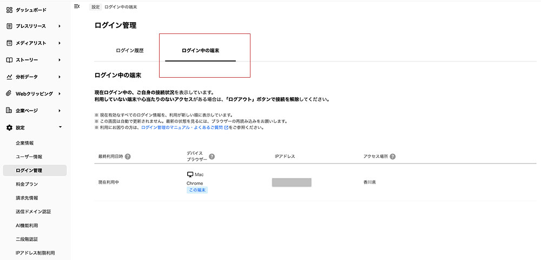This screenshot has height=260, width=541.
Task: Click the Company Page building icon
Action: 9,111
